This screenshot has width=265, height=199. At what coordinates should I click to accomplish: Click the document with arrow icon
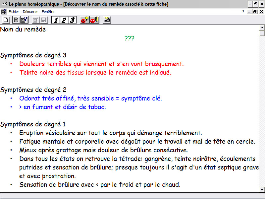[x=106, y=20]
